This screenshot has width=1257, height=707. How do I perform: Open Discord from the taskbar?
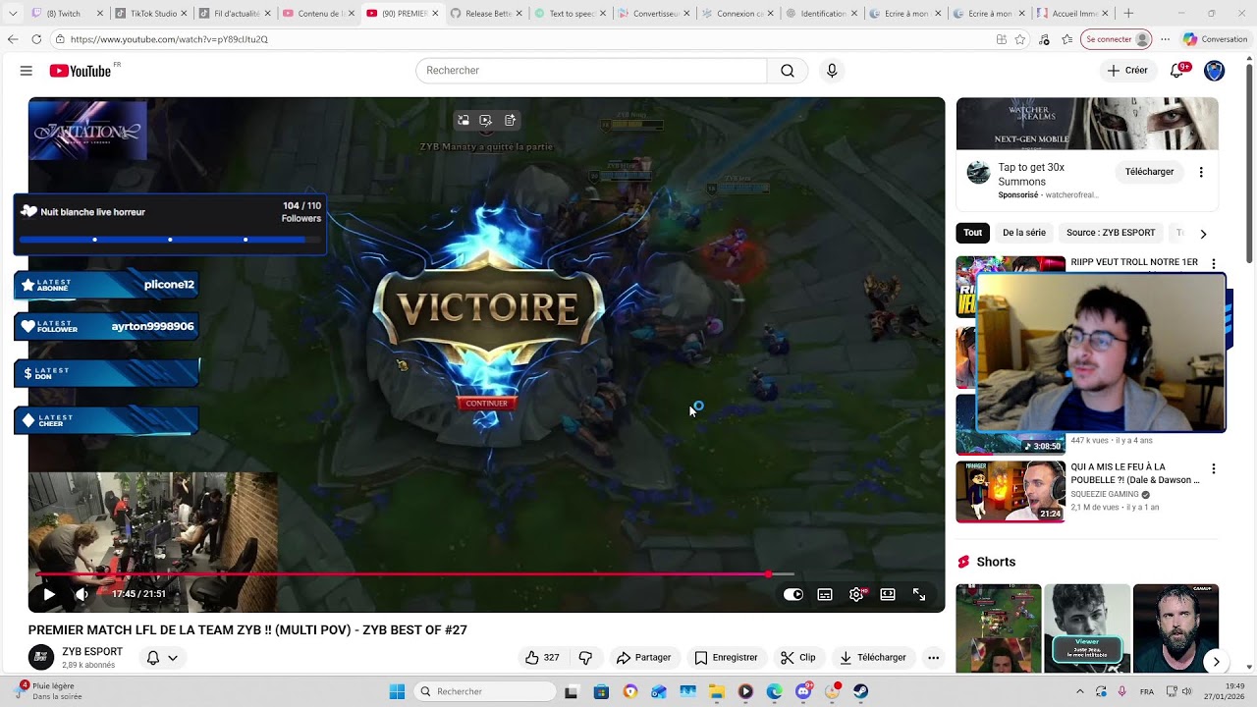pos(803,691)
